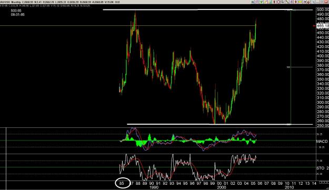Click the 08 year label on time axis
The width and height of the screenshot is (329, 190).
(273, 183)
